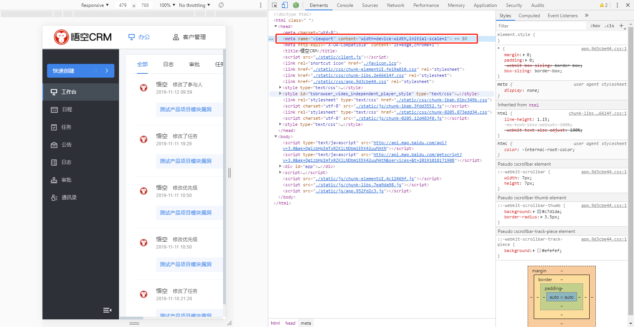
Task: Open the Performance tab
Action: pos(426,5)
